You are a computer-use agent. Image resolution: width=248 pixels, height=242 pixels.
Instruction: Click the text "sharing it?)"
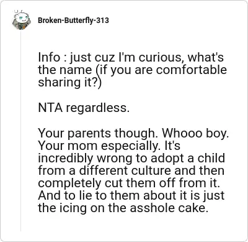70,83
